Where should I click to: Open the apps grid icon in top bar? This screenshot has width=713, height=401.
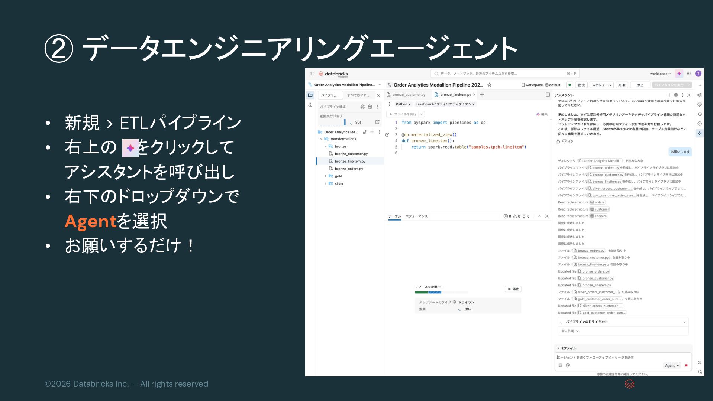click(689, 74)
